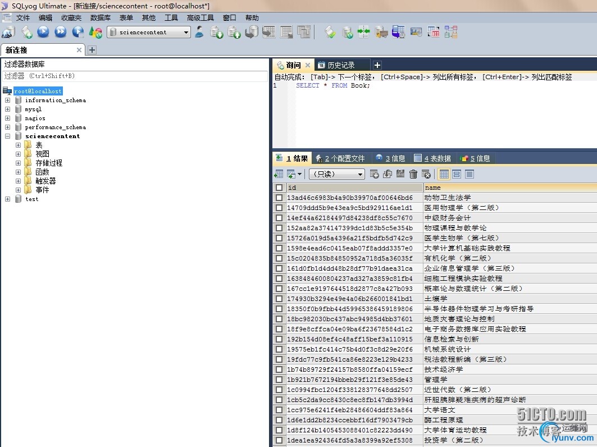Collapse the sciencecontent database node

(x=8, y=136)
